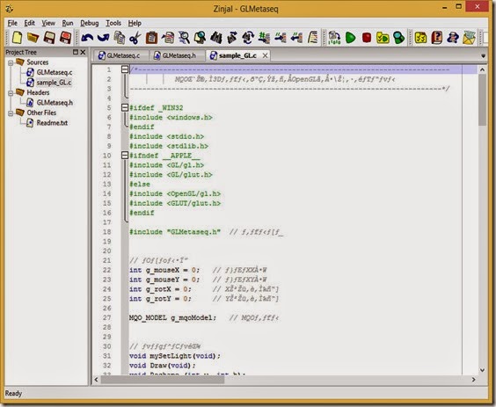Select sample_GL.c in Project Tree
Viewport: 496px width, 407px height.
click(x=54, y=83)
